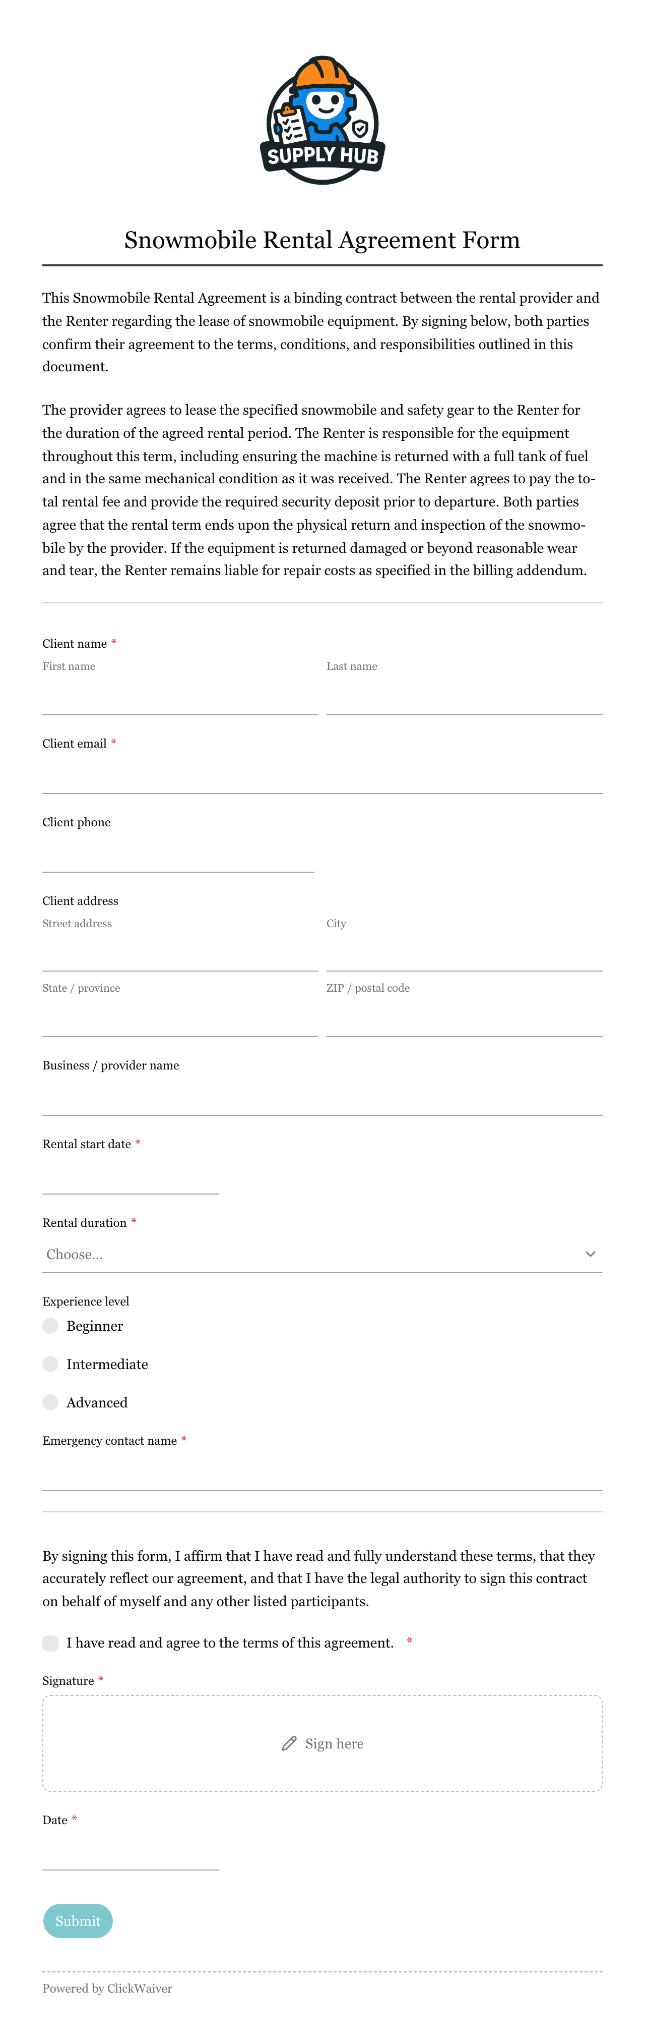
Task: Click the Rental start date field
Action: [x=131, y=1176]
